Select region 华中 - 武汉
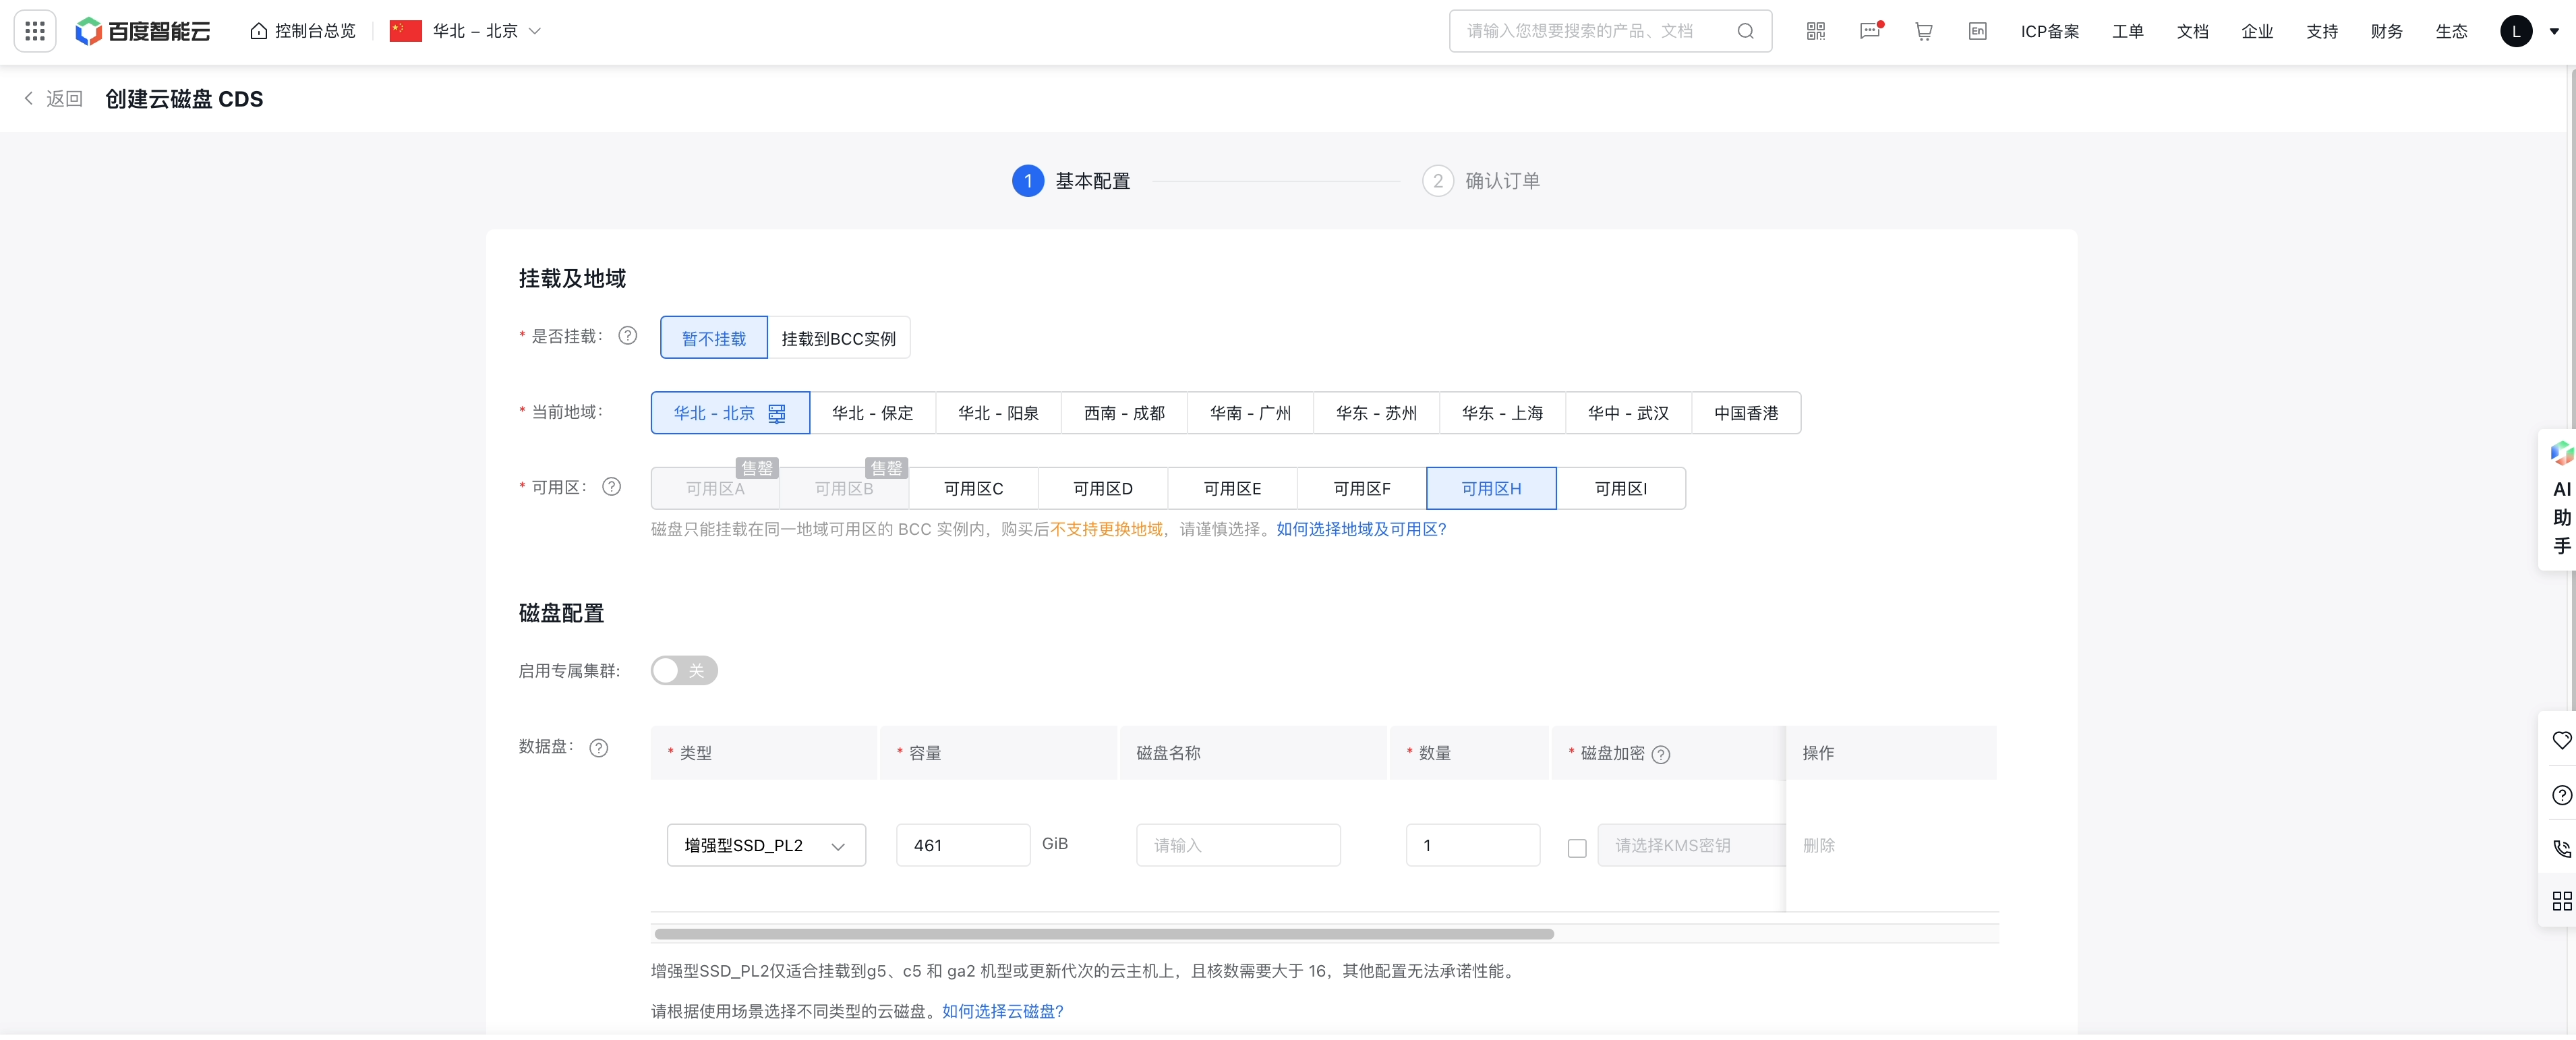The width and height of the screenshot is (2576, 1040). pos(1628,413)
